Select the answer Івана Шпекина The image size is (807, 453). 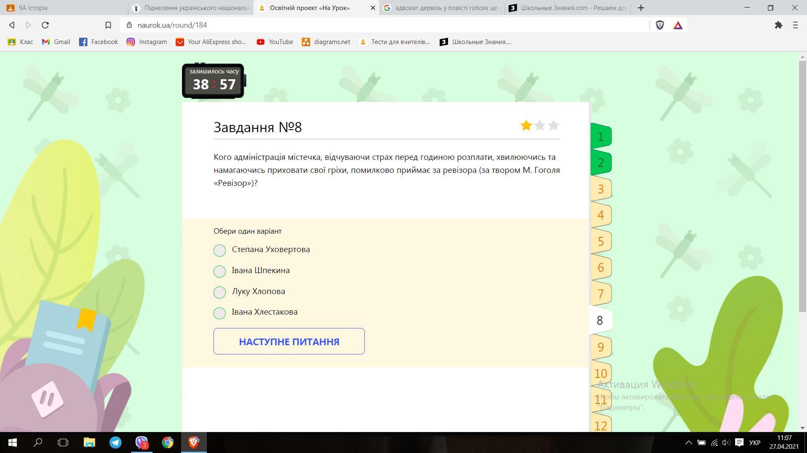(219, 271)
